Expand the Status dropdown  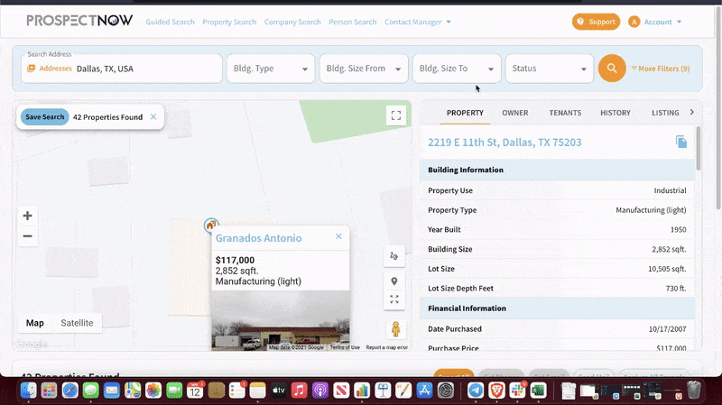click(549, 69)
